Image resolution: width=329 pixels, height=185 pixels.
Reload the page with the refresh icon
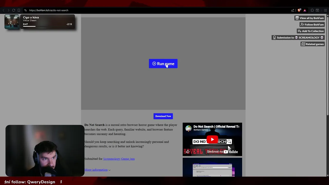pyautogui.click(x=14, y=10)
